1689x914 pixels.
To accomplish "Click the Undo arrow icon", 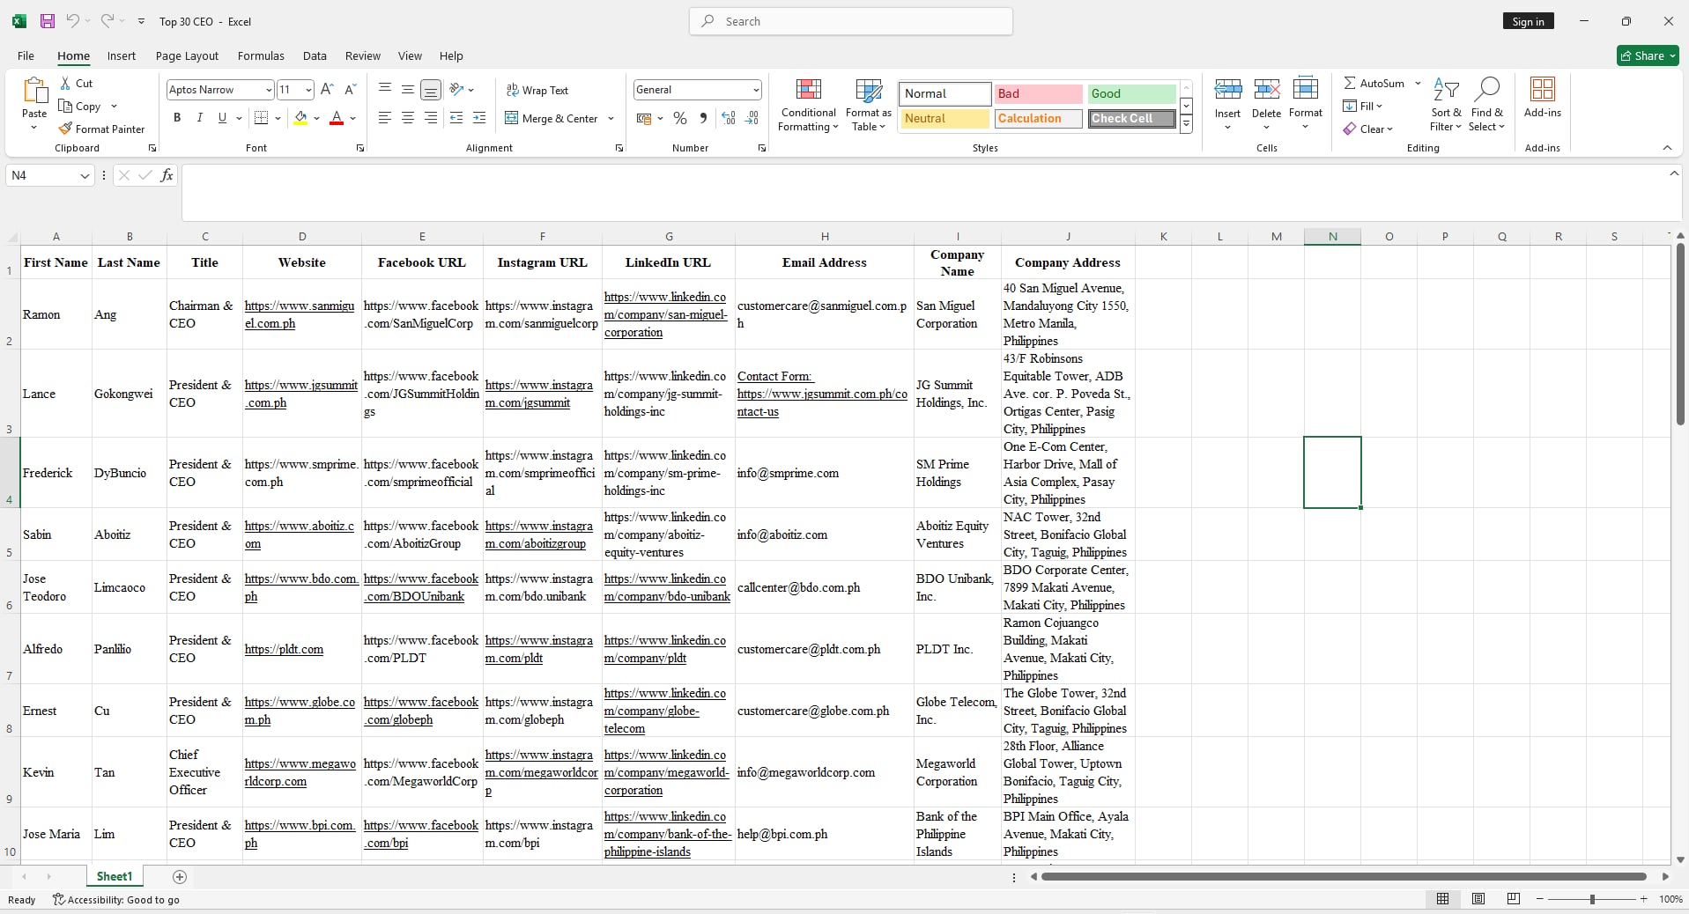I will (x=73, y=21).
